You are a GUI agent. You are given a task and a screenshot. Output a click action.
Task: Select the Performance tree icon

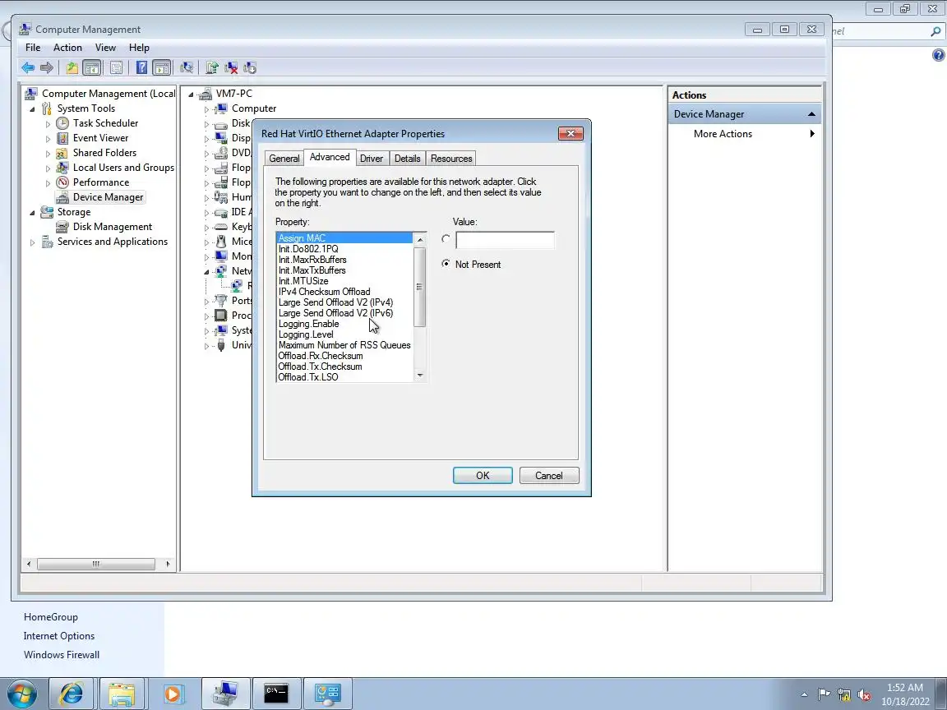coord(62,182)
